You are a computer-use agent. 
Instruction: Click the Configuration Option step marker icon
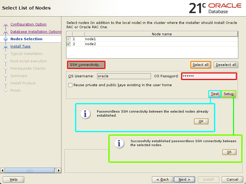click(6, 25)
